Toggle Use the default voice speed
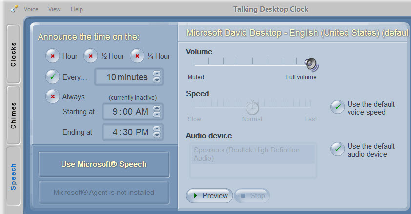411x214 pixels. click(337, 107)
